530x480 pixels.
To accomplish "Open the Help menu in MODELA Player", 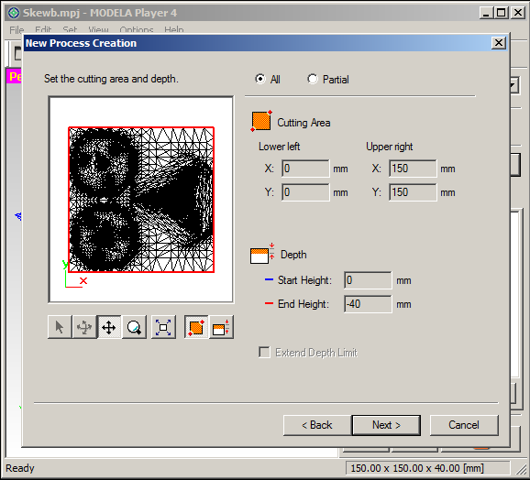I will tap(174, 29).
